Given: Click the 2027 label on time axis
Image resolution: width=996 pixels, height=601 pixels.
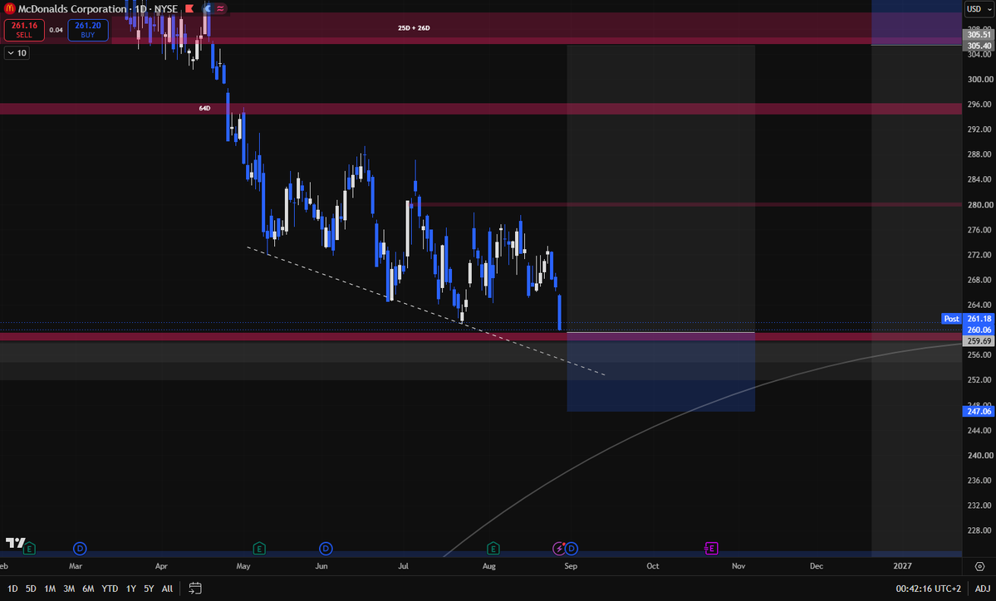Looking at the screenshot, I should 902,566.
